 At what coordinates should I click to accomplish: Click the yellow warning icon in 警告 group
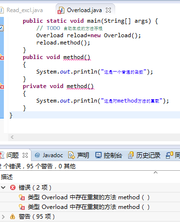point(13,216)
